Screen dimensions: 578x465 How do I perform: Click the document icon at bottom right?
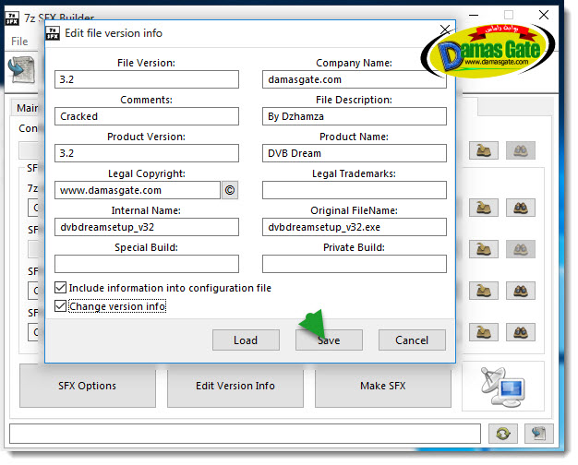click(x=539, y=434)
